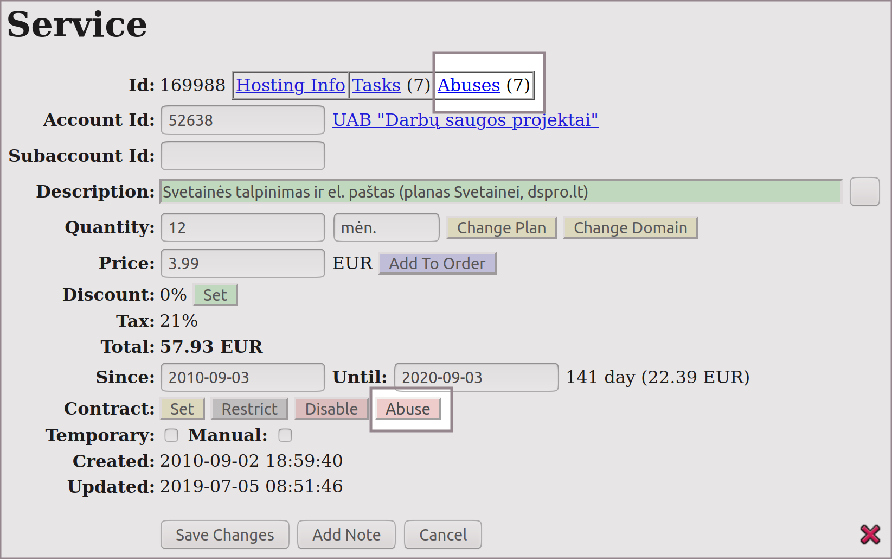Viewport: 892px width, 559px height.
Task: Open the Hosting Info tab
Action: click(x=290, y=85)
